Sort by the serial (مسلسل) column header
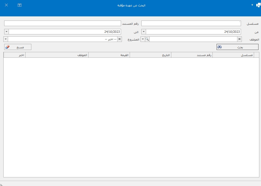 tap(233, 55)
